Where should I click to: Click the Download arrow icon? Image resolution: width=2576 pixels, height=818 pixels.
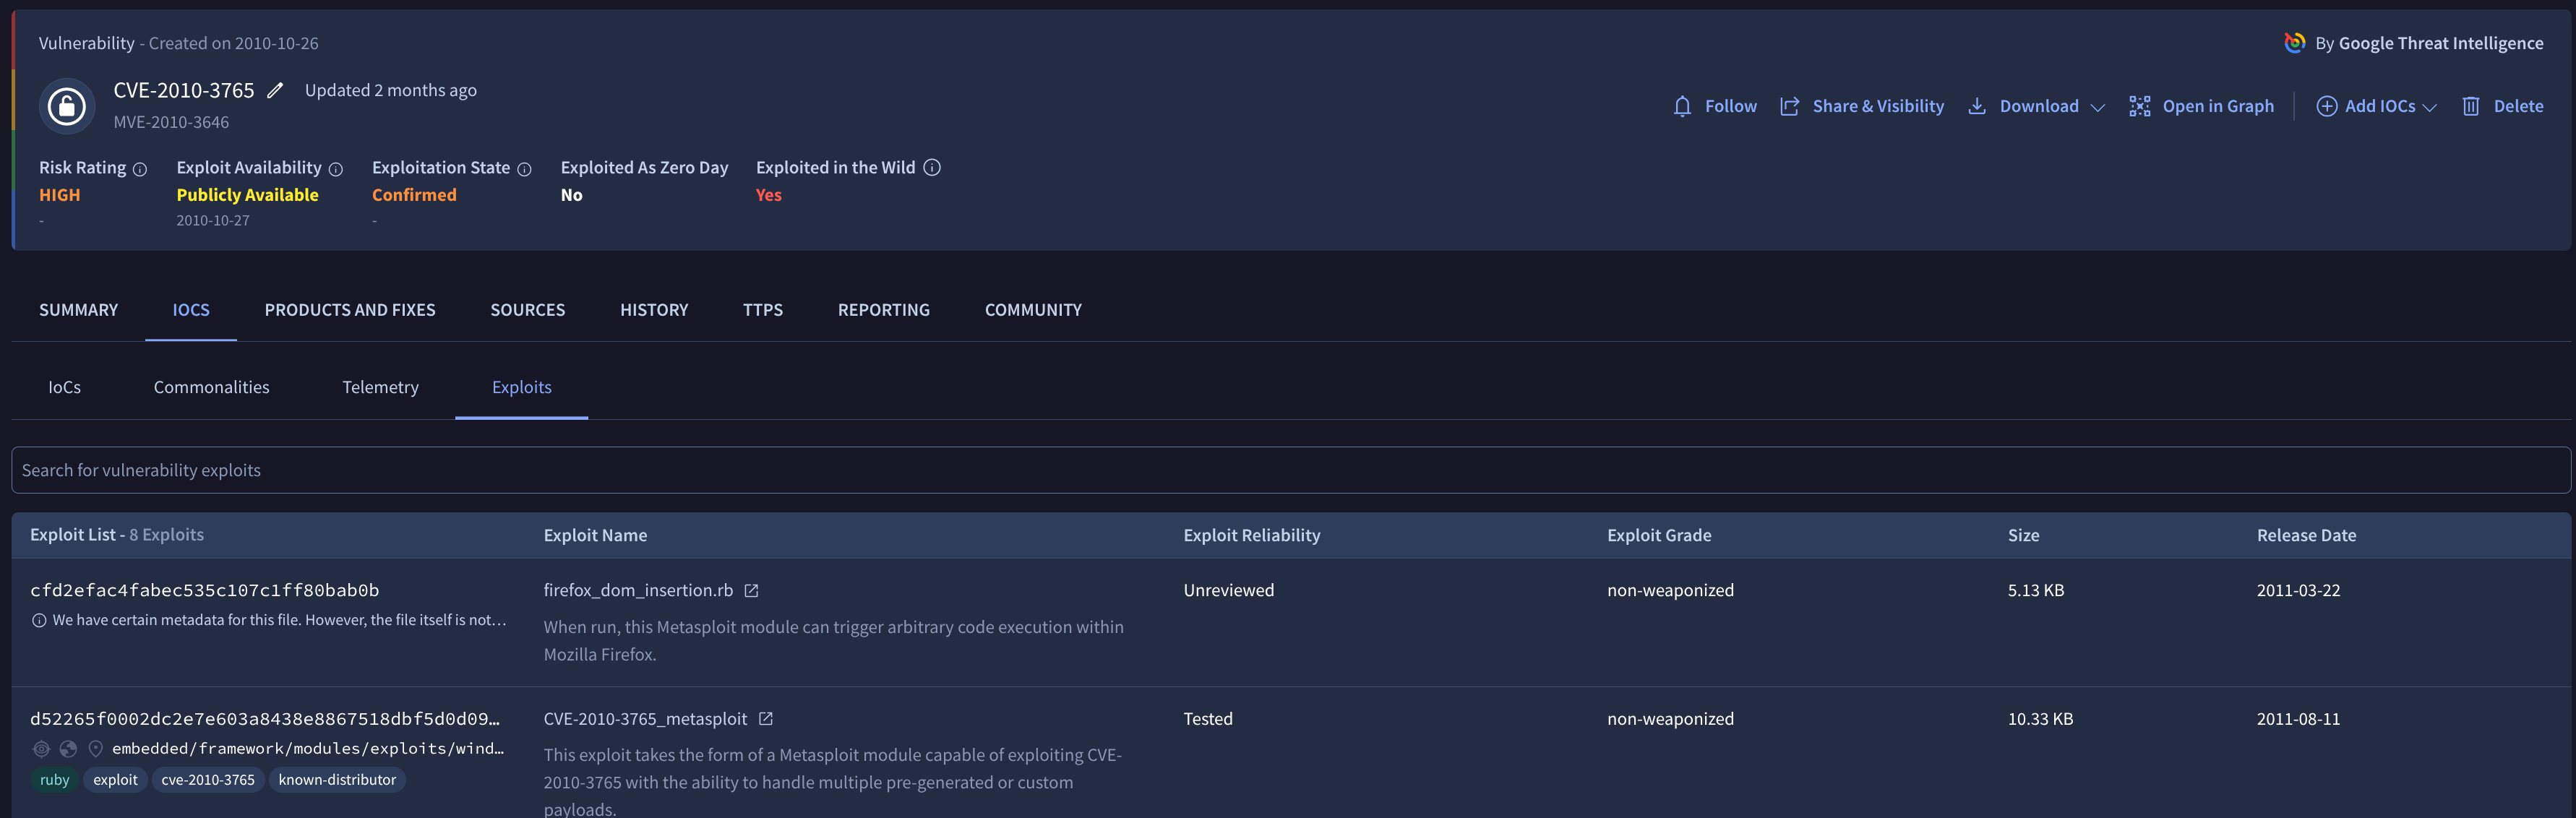1976,106
